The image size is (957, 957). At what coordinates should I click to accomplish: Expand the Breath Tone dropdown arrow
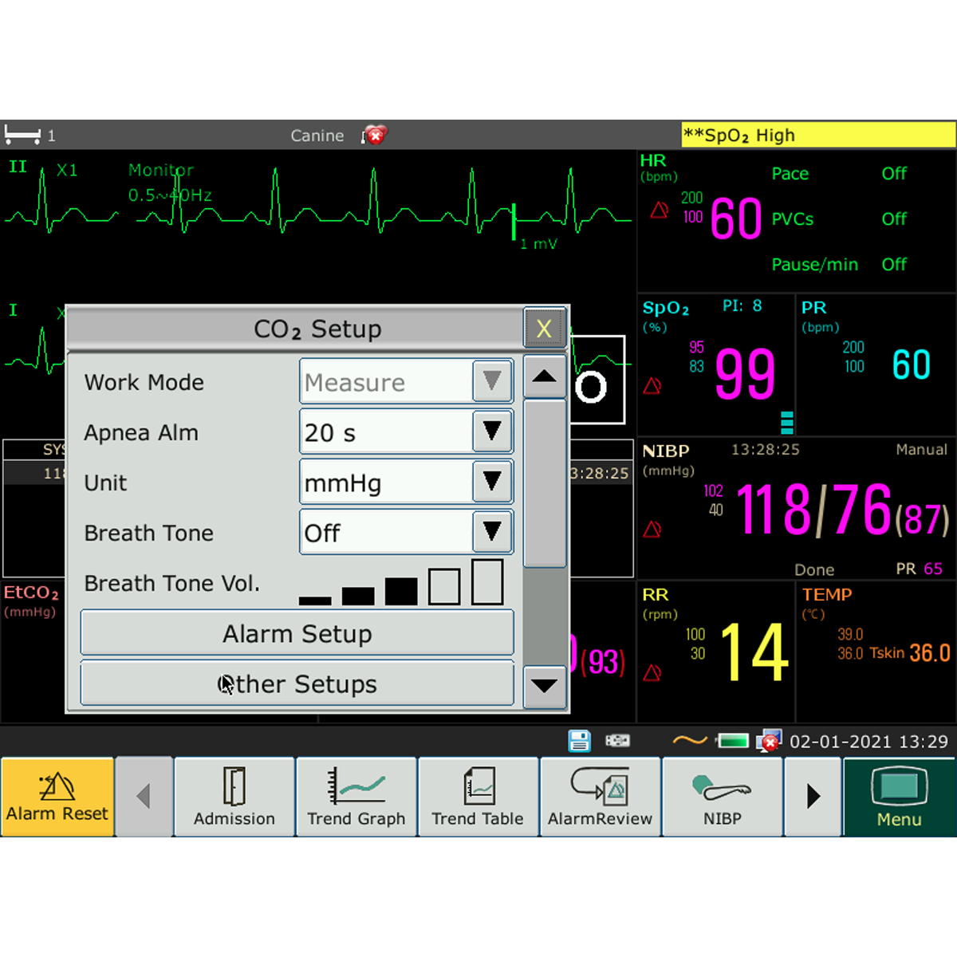coord(492,532)
